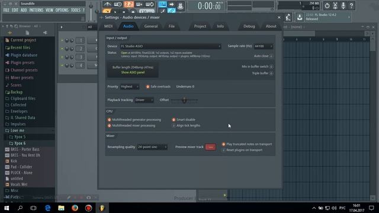Expand the Plugin presets folder

(23, 63)
